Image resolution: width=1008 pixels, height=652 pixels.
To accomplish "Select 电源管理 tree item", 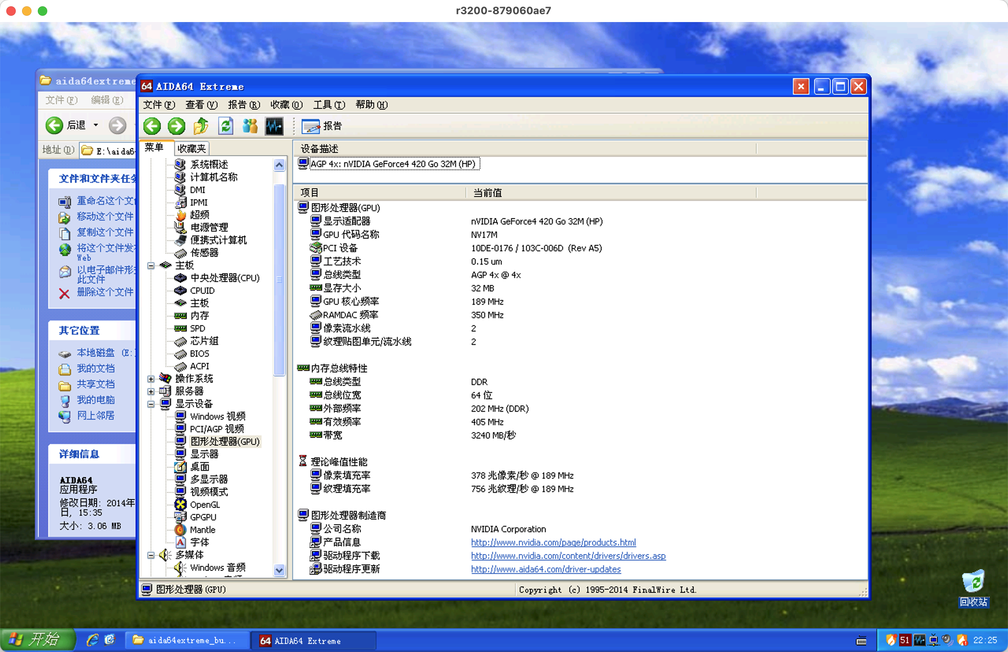I will tap(209, 227).
